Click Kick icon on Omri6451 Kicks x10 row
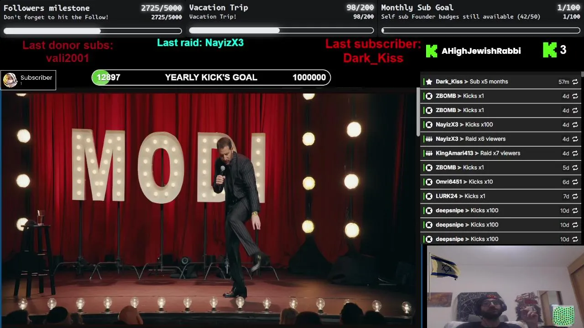Image resolution: width=584 pixels, height=328 pixels. (x=429, y=182)
